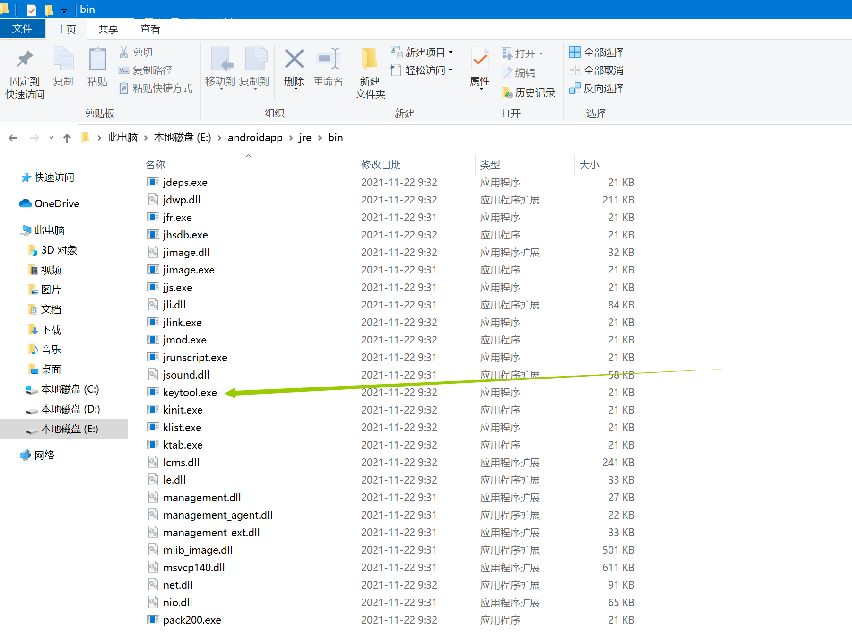
Task: Select jdeps.exe file
Action: [x=185, y=182]
